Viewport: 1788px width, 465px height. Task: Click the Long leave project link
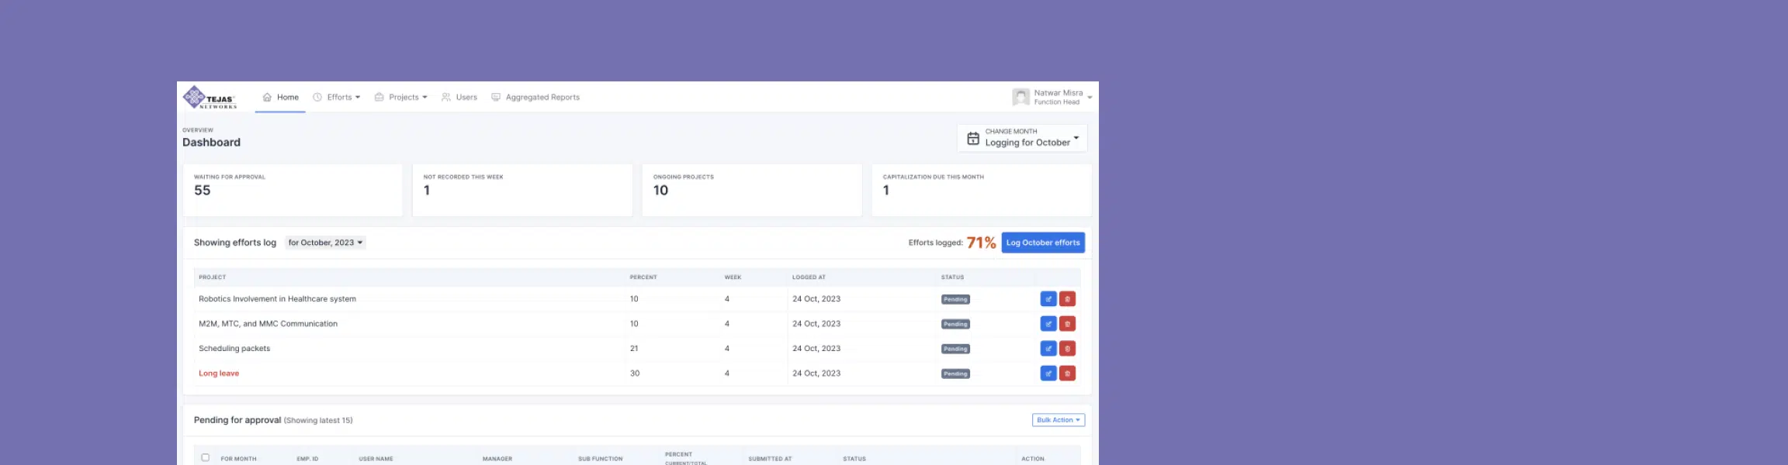(x=219, y=374)
